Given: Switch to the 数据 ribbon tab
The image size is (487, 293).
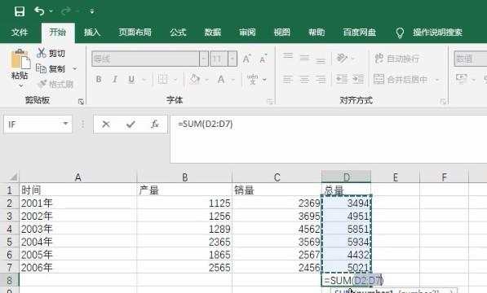Looking at the screenshot, I should [x=212, y=33].
